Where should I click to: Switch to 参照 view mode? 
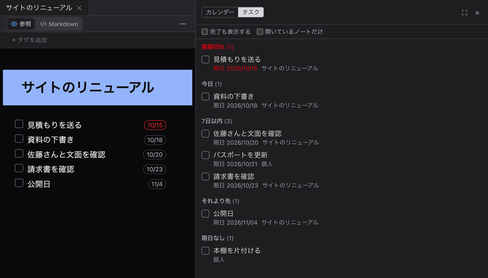21,24
